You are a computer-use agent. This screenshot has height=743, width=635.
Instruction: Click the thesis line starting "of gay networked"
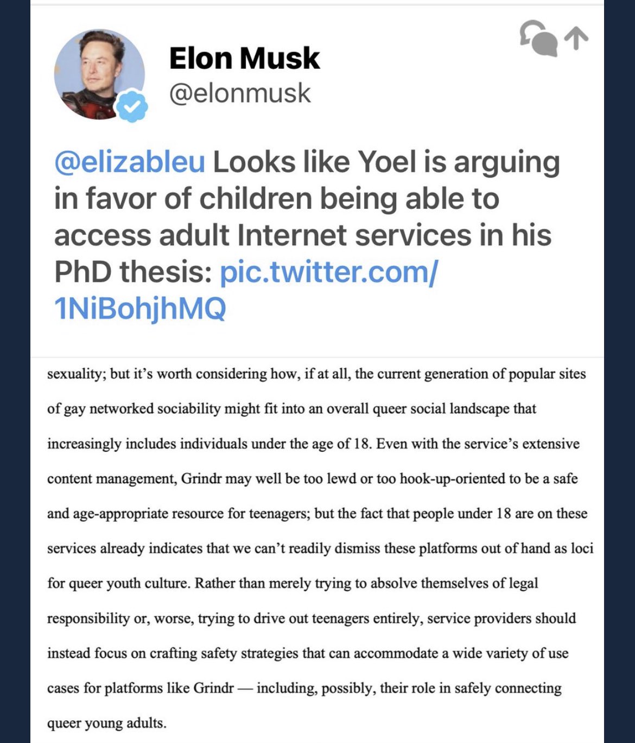point(291,408)
